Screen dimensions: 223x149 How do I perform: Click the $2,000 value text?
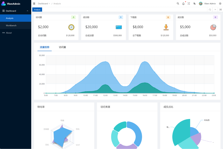tap(43, 27)
